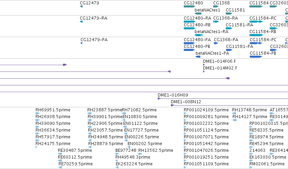
Task: Select the CG11584-PB protein glyph
Action: [x=256, y=57]
